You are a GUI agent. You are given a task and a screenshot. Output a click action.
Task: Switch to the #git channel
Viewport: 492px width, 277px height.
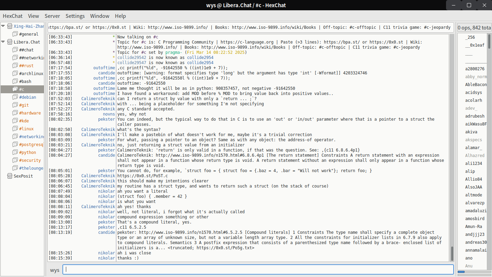(x=24, y=105)
